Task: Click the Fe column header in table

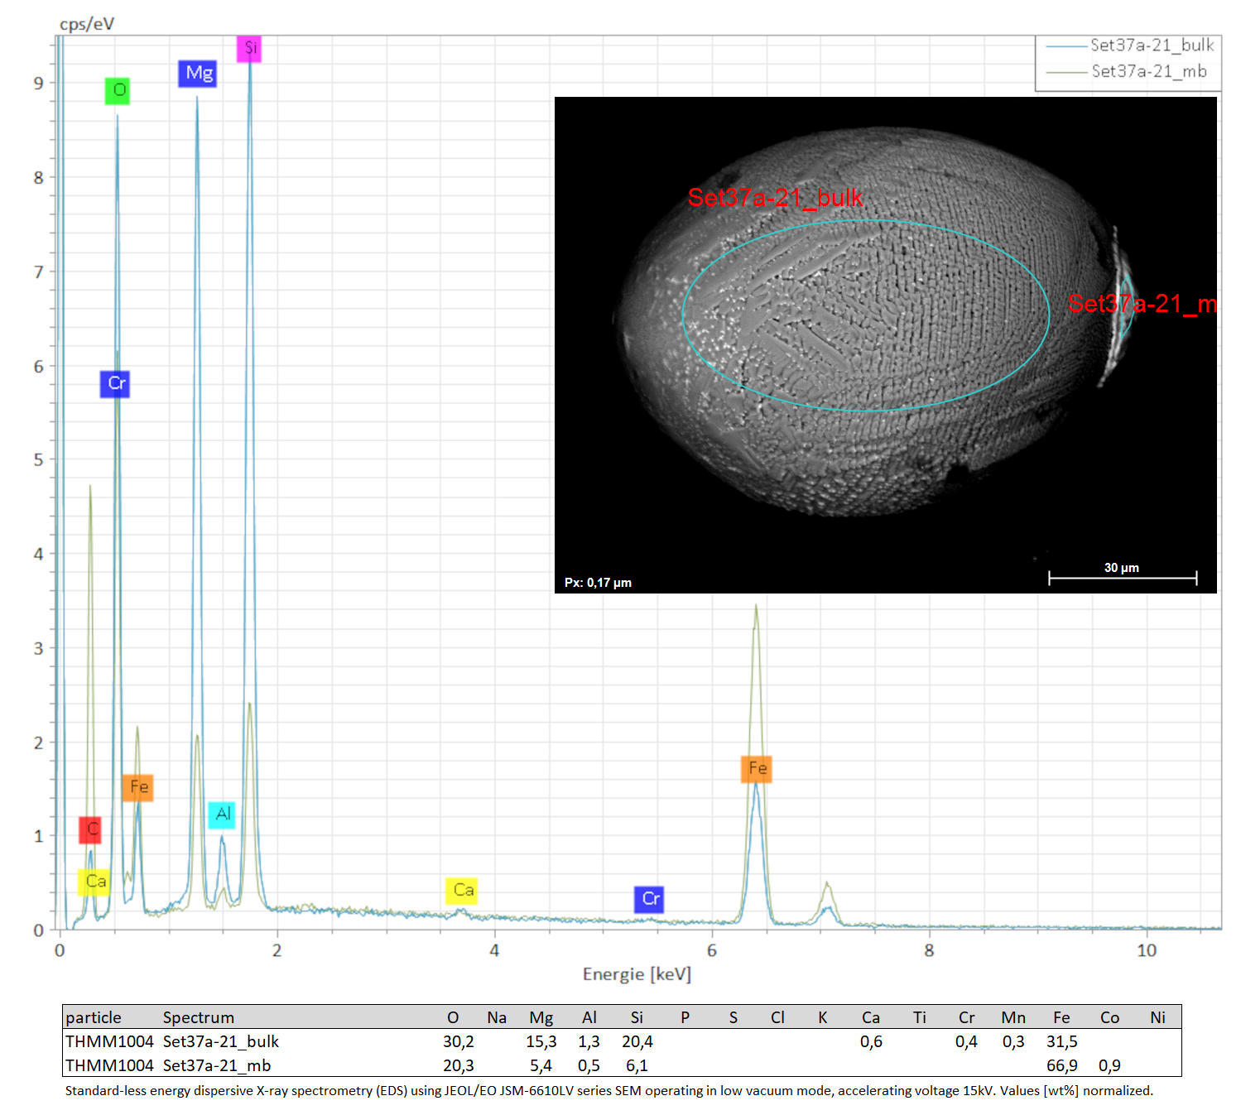Action: [1061, 1017]
